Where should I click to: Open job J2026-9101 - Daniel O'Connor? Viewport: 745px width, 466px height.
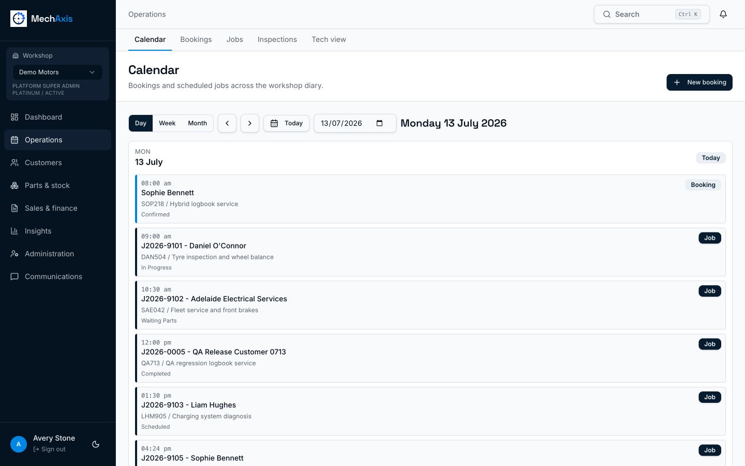click(x=430, y=252)
